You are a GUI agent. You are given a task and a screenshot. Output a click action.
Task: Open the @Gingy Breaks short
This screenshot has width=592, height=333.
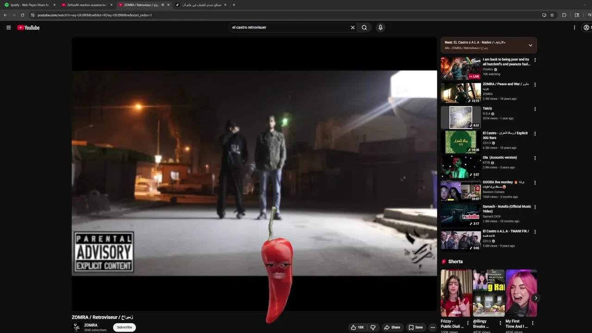click(489, 293)
